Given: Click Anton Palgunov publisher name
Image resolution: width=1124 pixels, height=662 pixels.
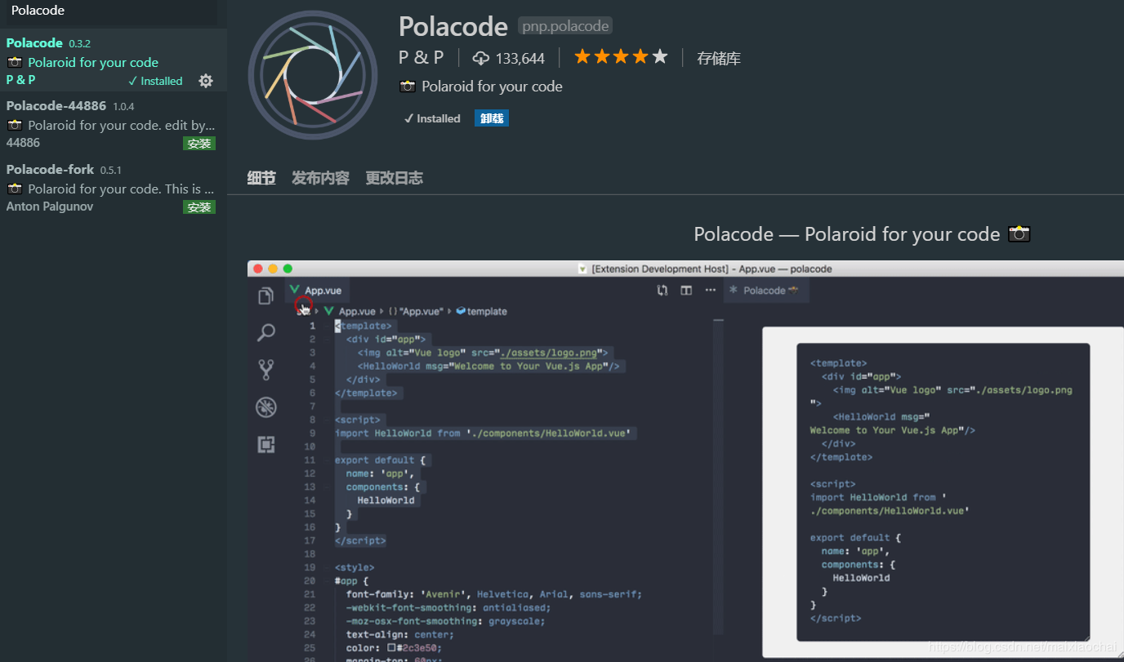Looking at the screenshot, I should (x=50, y=207).
